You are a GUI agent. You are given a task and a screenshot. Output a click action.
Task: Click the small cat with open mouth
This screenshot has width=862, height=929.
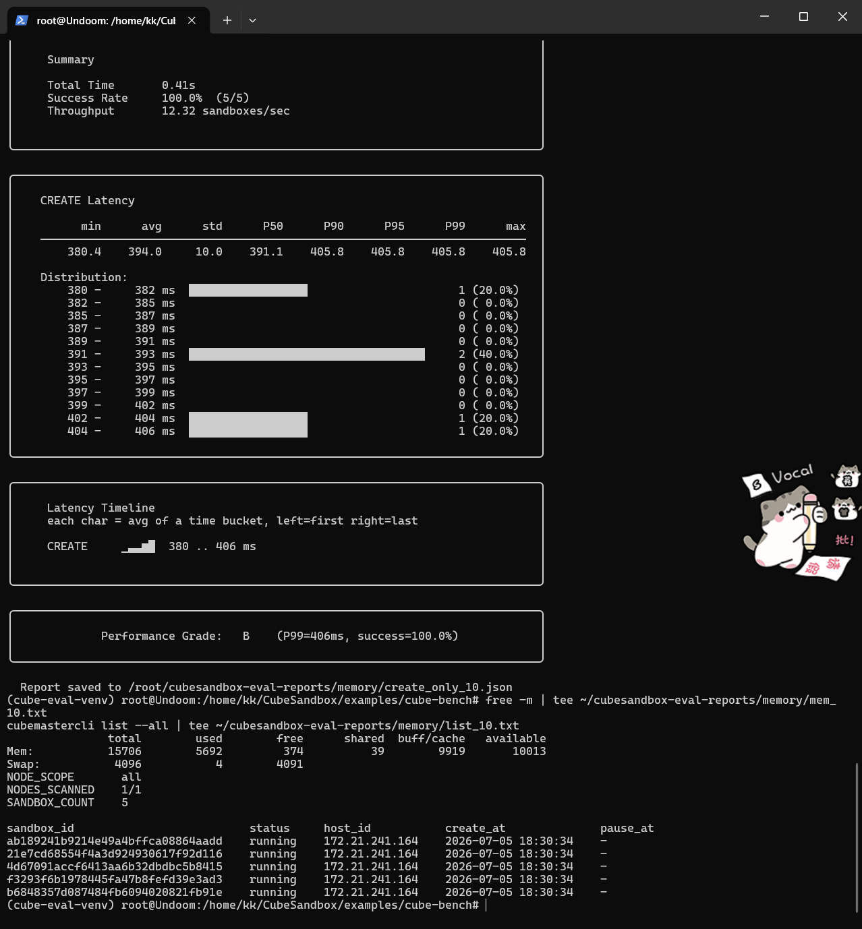[844, 508]
